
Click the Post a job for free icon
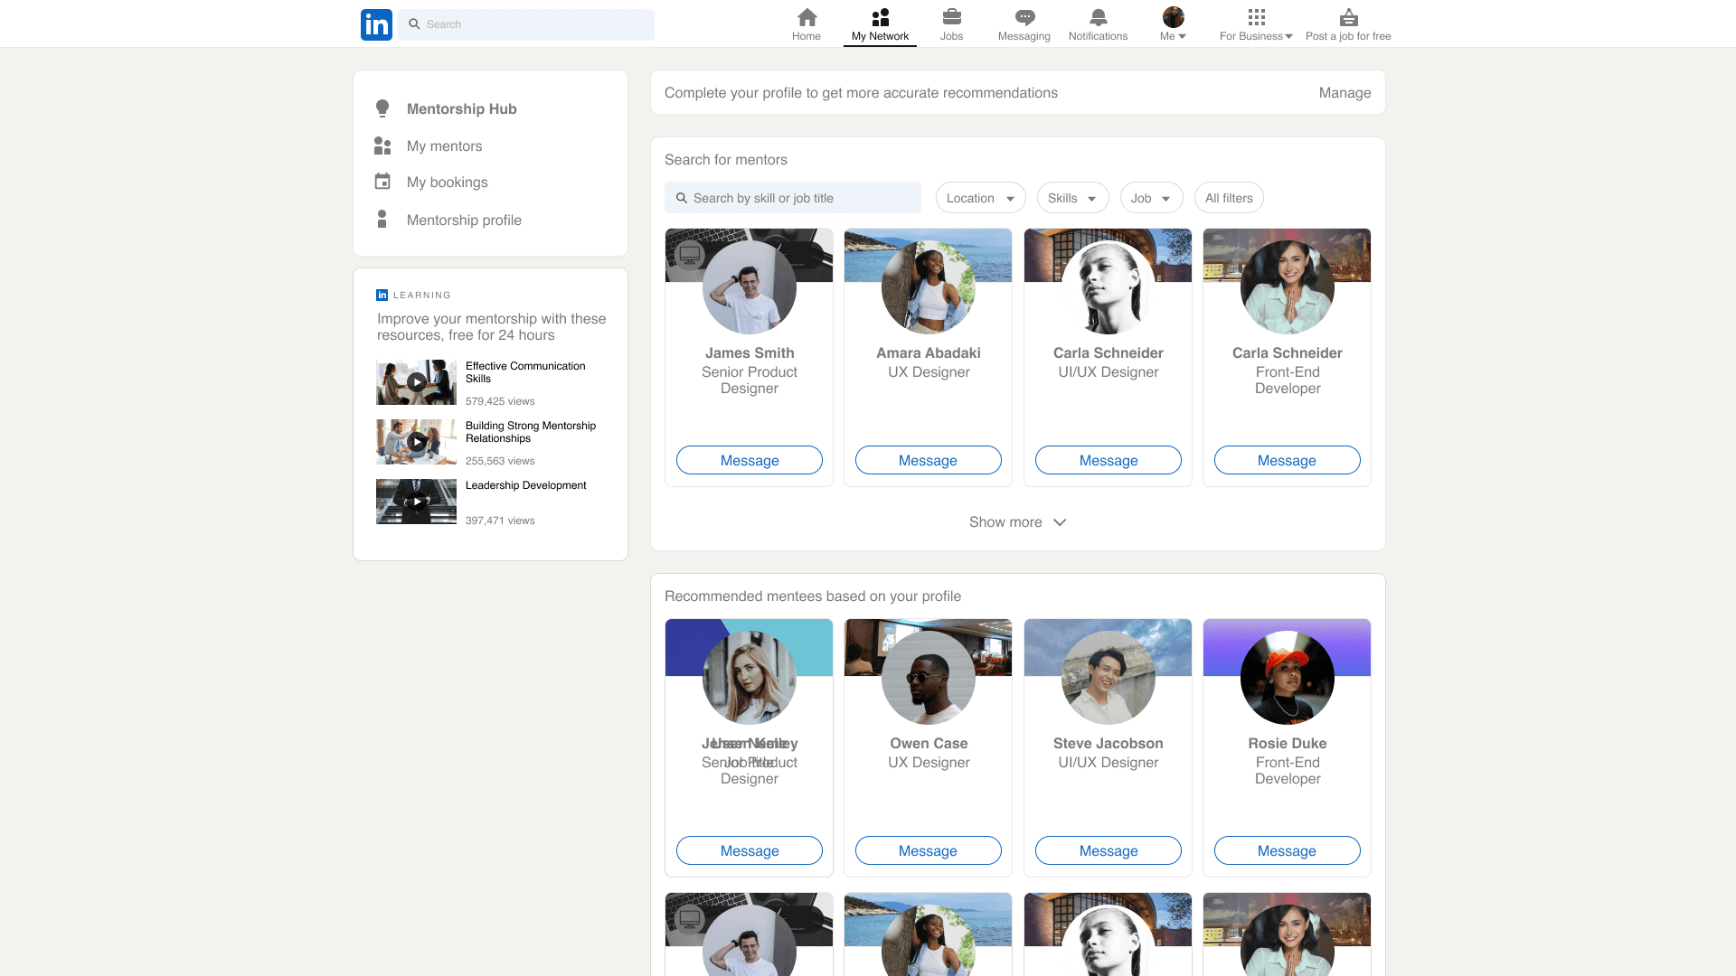pos(1348,16)
